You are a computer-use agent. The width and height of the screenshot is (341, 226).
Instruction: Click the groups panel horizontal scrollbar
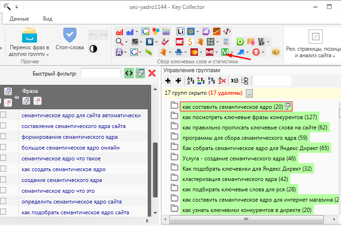pos(246,219)
